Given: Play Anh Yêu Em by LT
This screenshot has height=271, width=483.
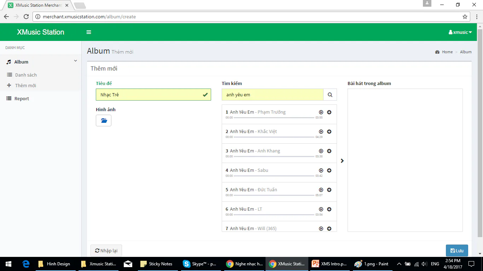Looking at the screenshot, I should click(x=321, y=209).
